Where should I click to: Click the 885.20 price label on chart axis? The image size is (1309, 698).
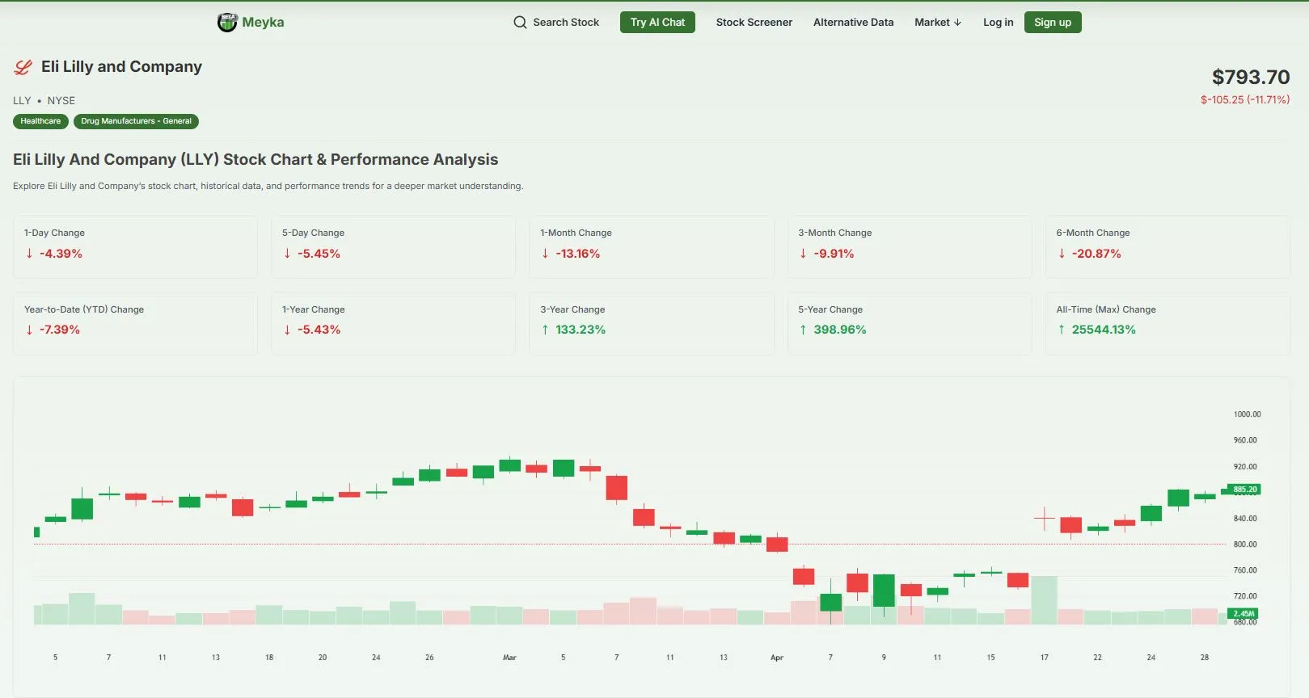click(x=1244, y=490)
